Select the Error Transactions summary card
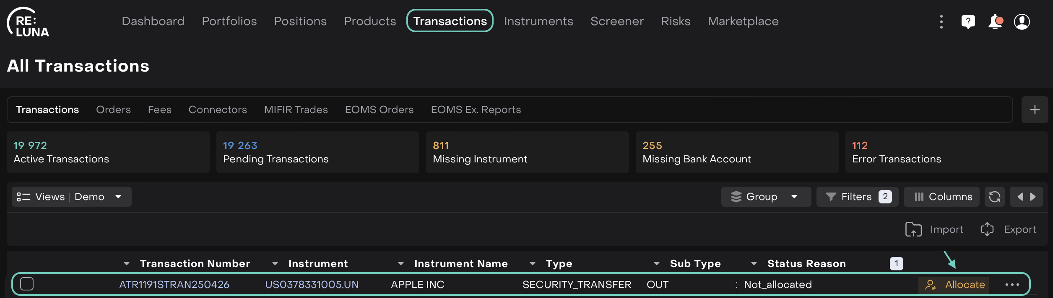Viewport: 1053px width, 298px height. pos(946,152)
